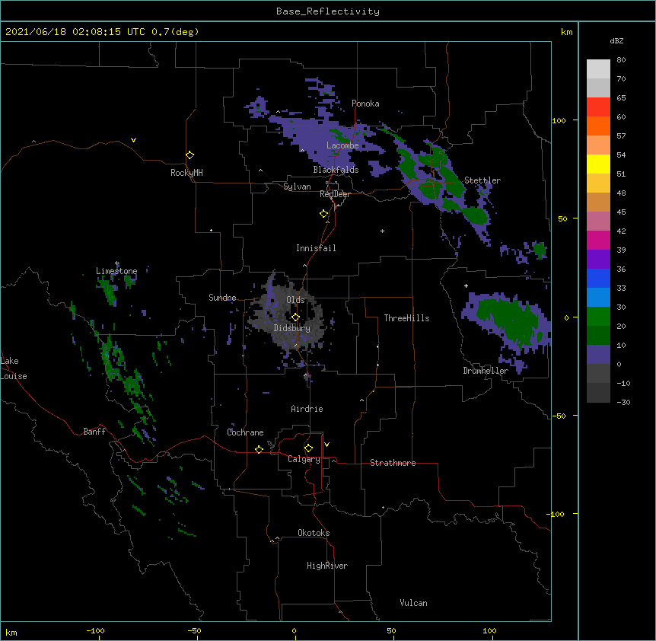
Task: Select the magenta 42 dBZ color swatch
Action: tap(598, 240)
